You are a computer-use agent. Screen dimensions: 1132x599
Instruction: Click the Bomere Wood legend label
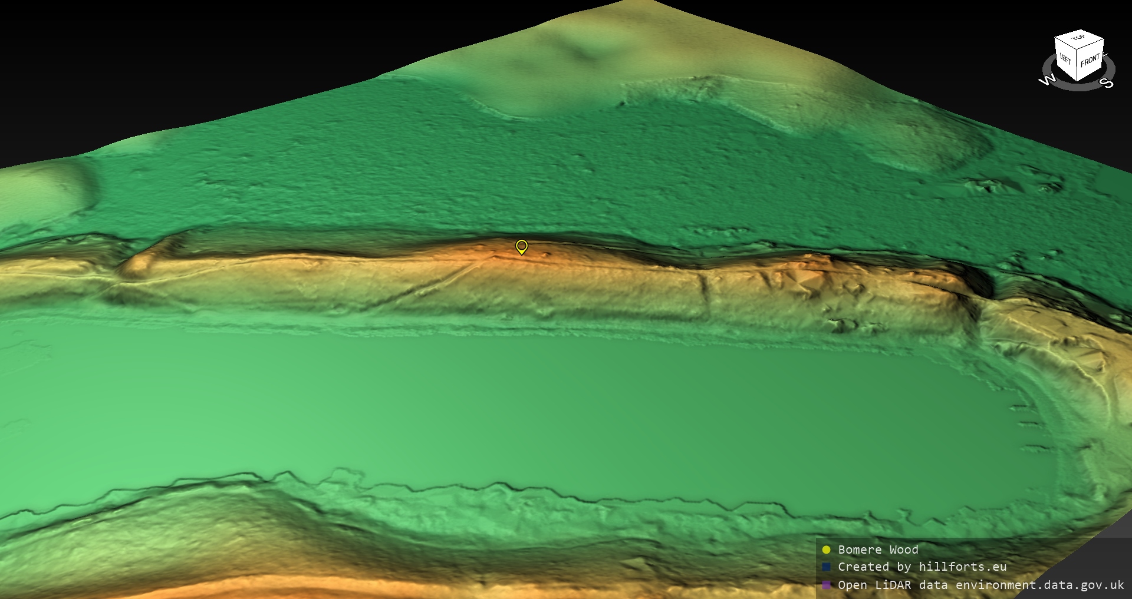(878, 550)
